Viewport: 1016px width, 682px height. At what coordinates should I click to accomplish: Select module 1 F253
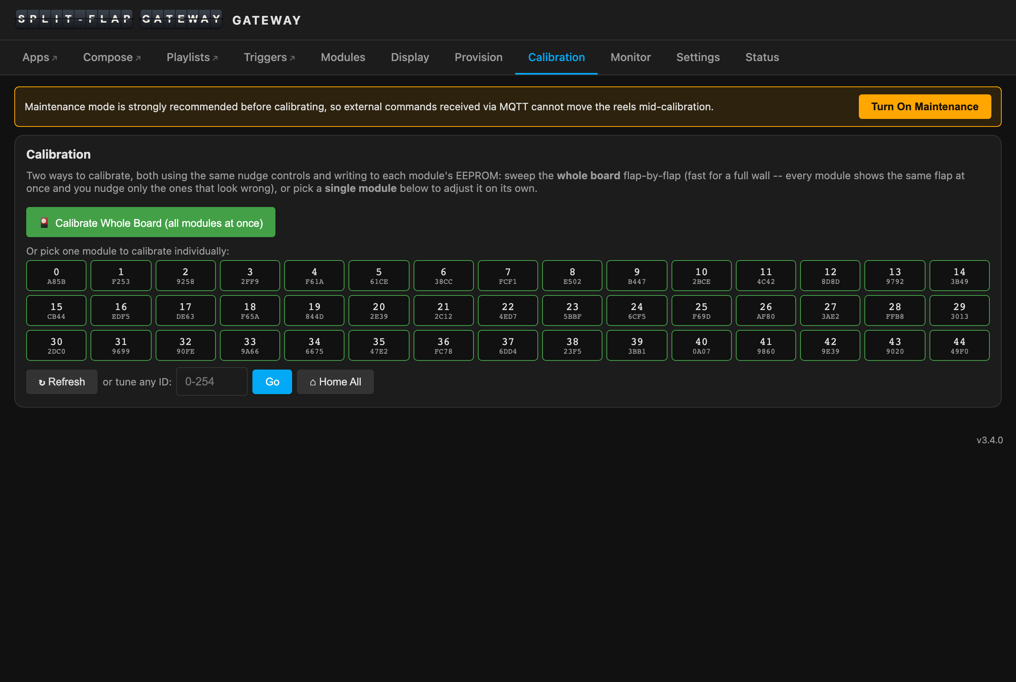pos(121,276)
